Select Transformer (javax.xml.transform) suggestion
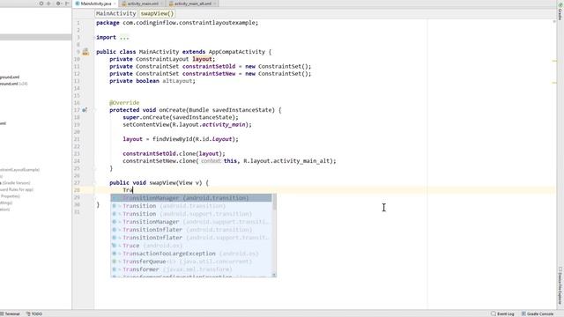 click(x=191, y=269)
